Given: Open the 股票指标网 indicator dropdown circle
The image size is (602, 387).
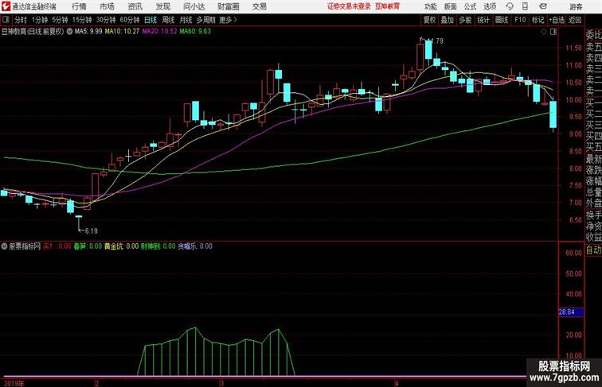Looking at the screenshot, I should (x=4, y=246).
